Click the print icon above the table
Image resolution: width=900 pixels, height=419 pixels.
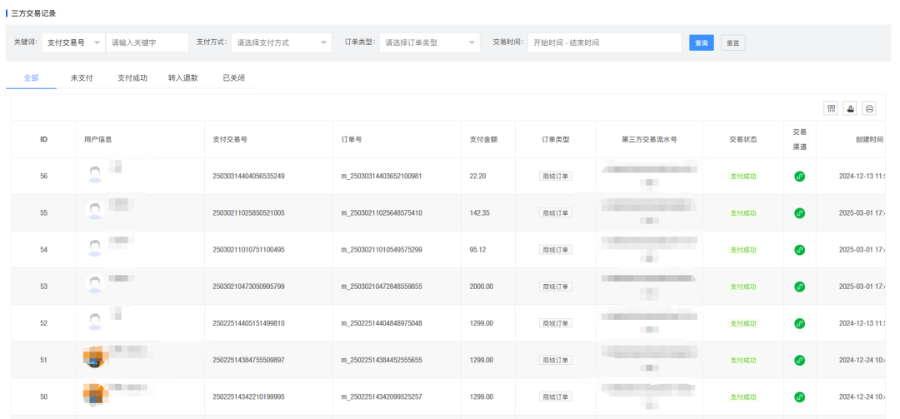pos(869,108)
